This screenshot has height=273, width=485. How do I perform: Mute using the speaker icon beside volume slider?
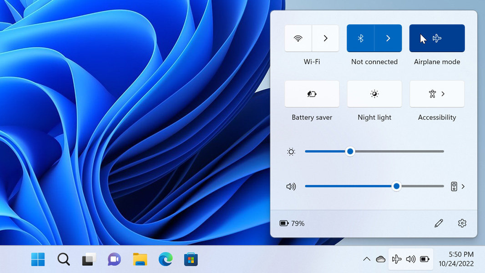click(291, 187)
